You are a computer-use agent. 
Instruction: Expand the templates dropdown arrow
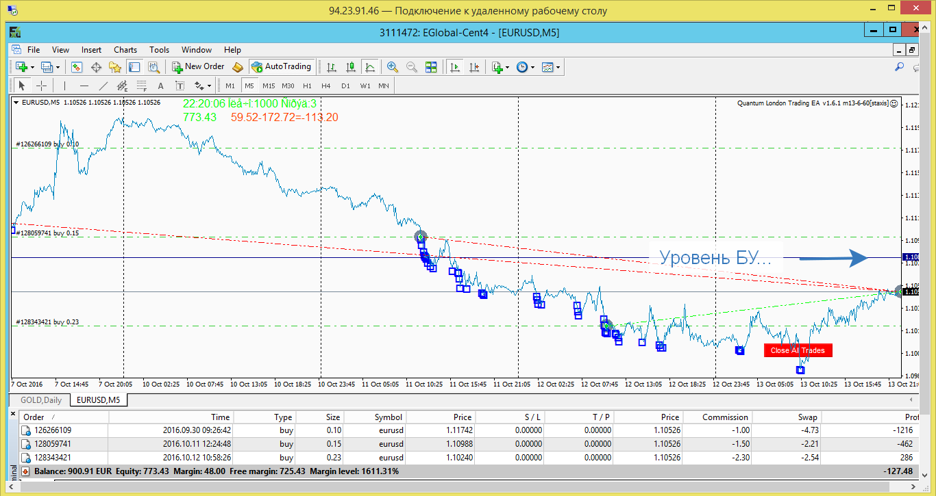point(558,67)
